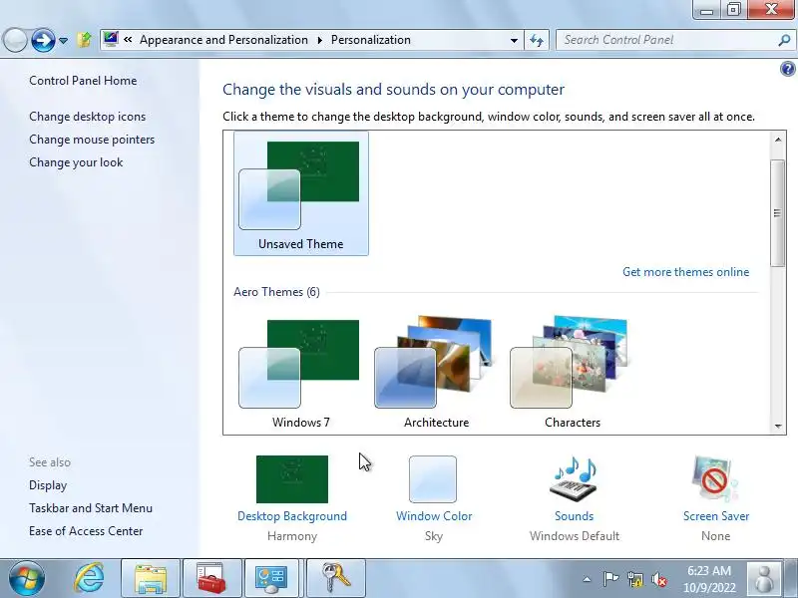798x598 pixels.
Task: Expand the hidden breadcrumb chevrons in address bar
Action: pos(128,39)
